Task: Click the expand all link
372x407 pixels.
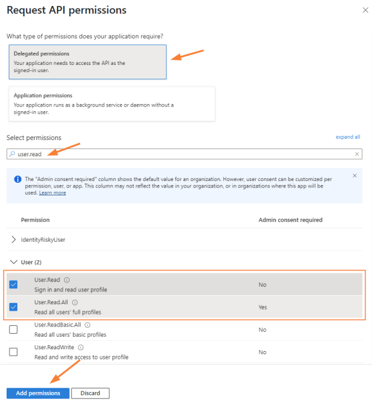Action: (347, 137)
